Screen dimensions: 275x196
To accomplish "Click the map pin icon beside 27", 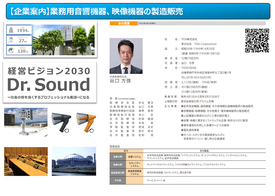I will coord(11,40).
